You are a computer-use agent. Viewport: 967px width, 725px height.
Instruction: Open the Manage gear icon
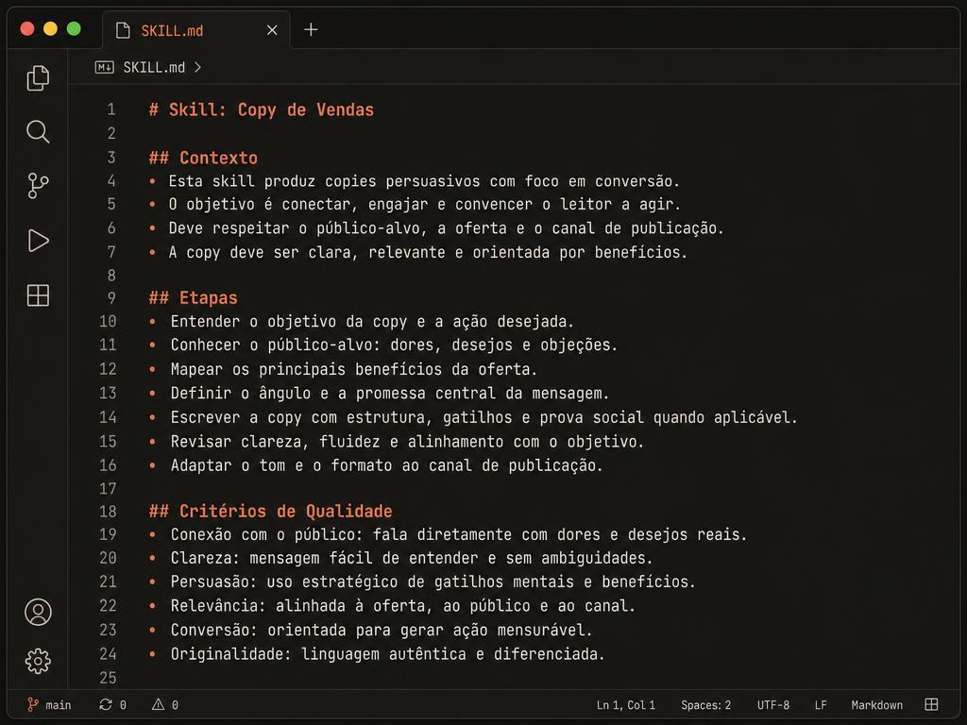pos(38,661)
